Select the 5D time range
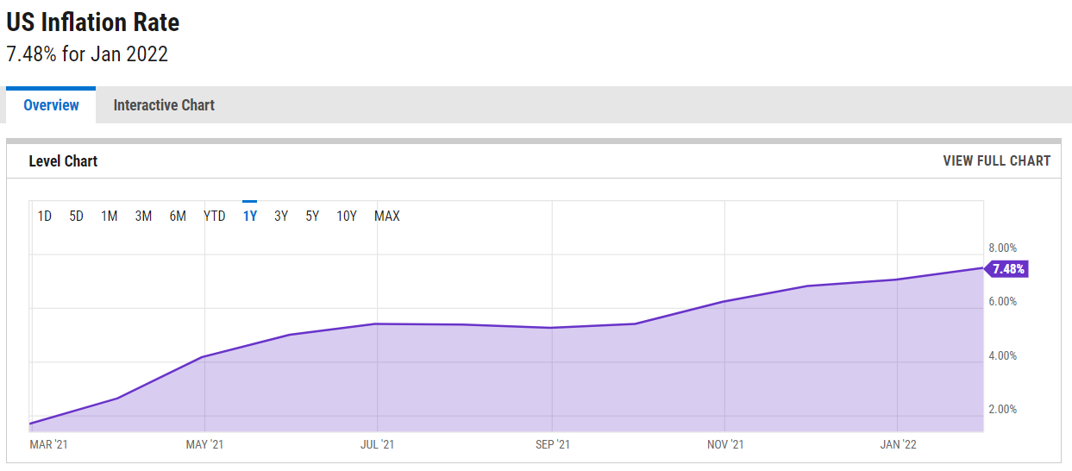This screenshot has height=471, width=1072. (77, 216)
